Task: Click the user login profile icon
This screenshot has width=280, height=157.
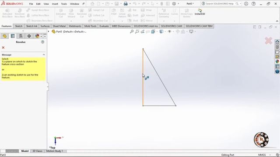Action: (x=246, y=4)
